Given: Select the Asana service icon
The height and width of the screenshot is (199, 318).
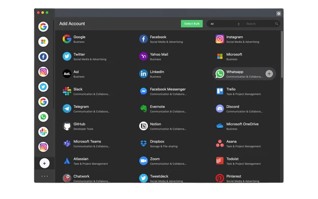Looking at the screenshot, I should tap(219, 144).
